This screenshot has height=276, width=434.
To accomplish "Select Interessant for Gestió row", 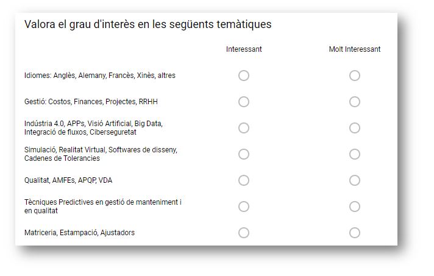I will [x=244, y=102].
